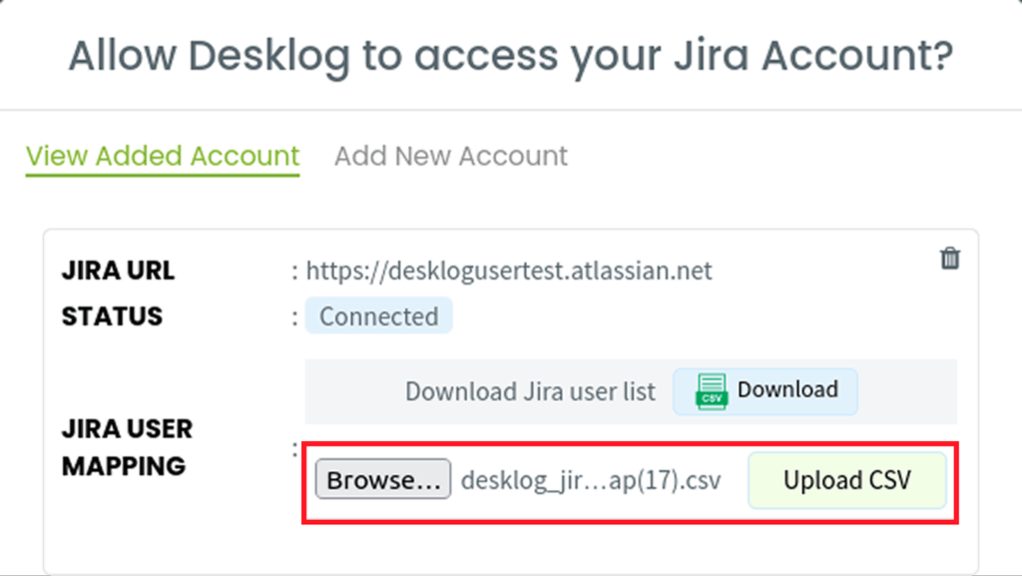Select the desklogusertest.atlassian.net URL text

point(509,271)
